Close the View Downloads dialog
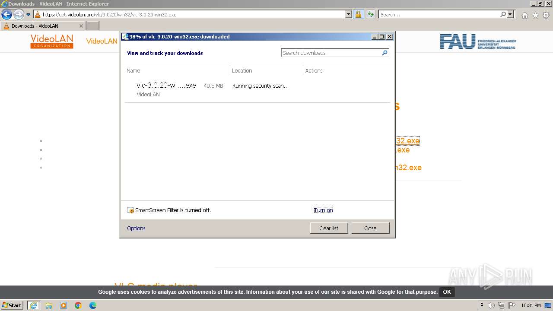The image size is (553, 311). (370, 228)
